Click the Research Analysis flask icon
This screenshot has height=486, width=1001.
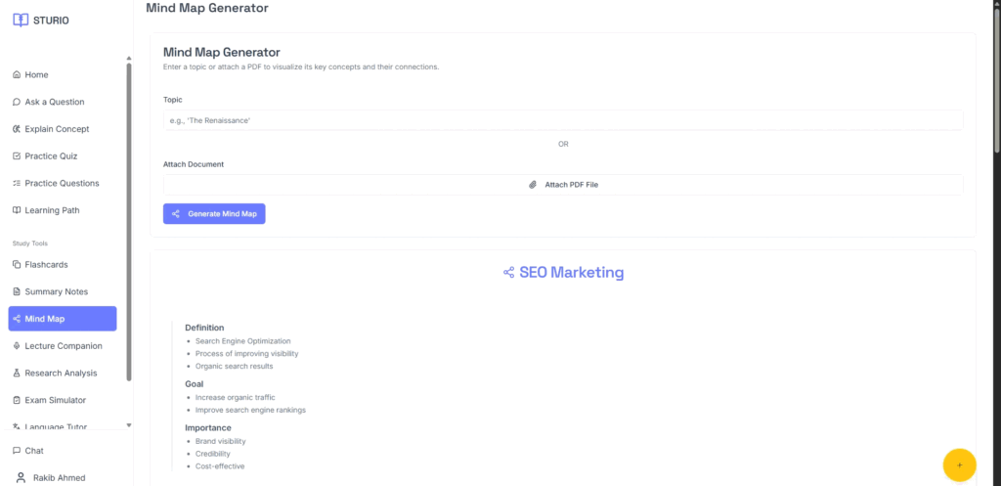pos(17,373)
